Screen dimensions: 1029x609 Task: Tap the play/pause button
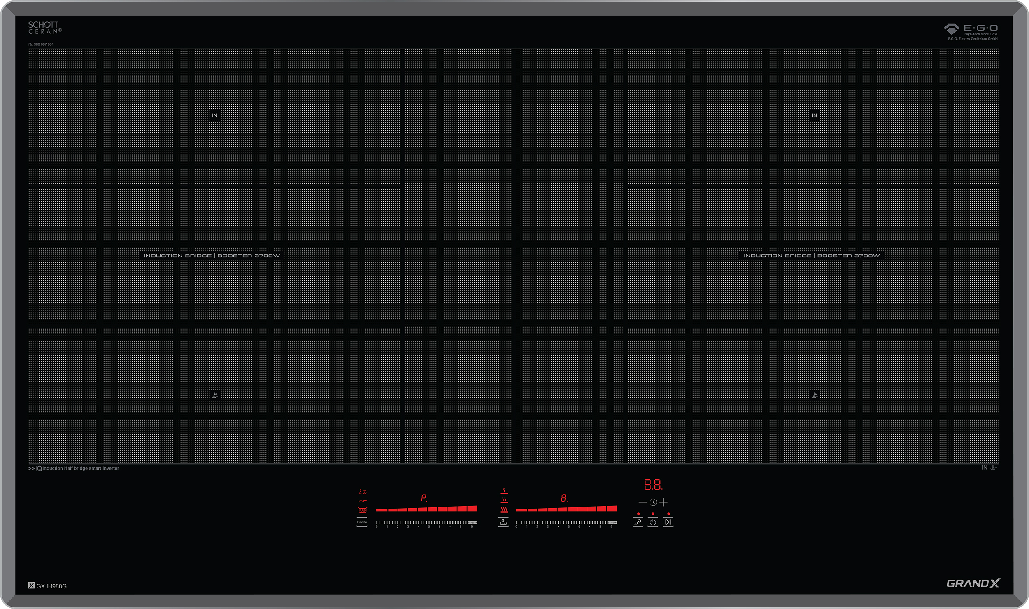(668, 522)
